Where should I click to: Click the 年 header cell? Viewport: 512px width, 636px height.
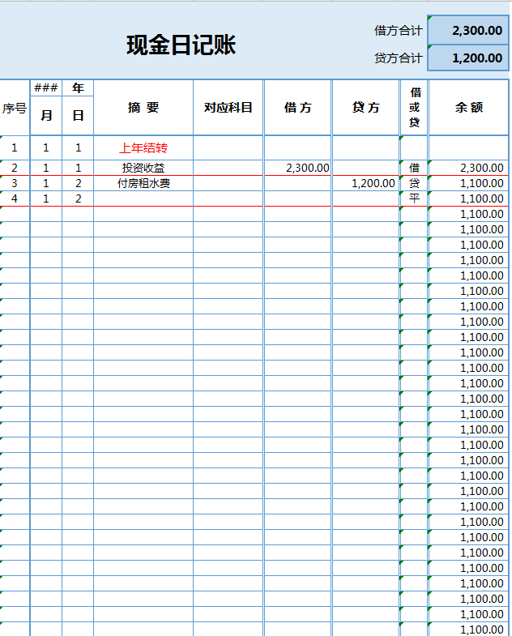click(78, 88)
